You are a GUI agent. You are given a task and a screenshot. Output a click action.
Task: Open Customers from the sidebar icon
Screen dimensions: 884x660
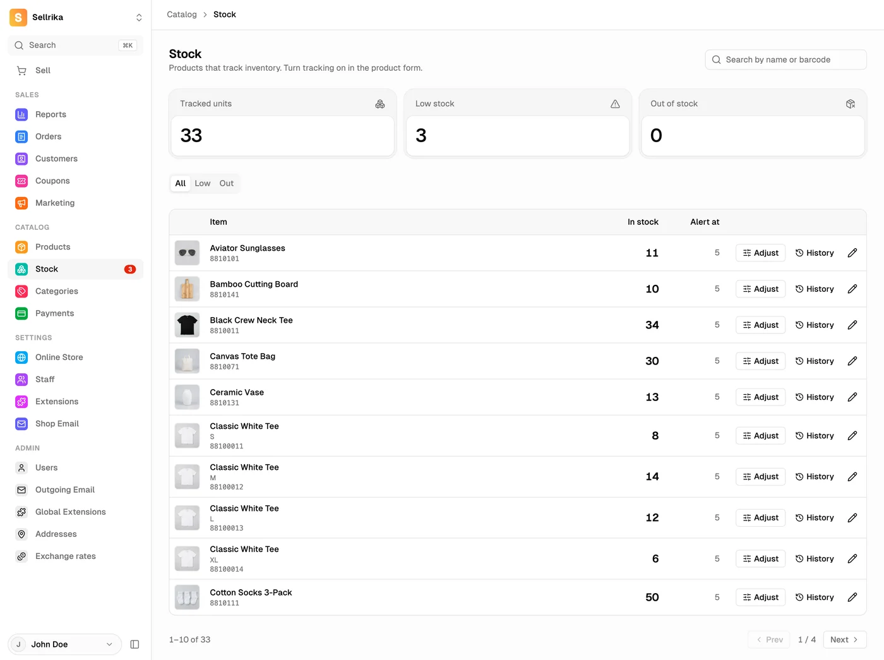pyautogui.click(x=21, y=159)
